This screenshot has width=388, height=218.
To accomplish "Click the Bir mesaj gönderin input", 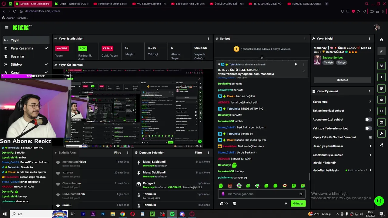I will click(262, 194).
